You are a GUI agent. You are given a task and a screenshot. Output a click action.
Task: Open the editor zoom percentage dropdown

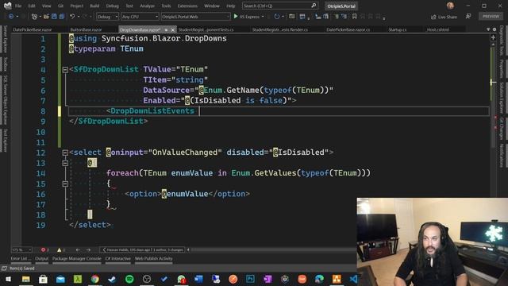[21, 249]
